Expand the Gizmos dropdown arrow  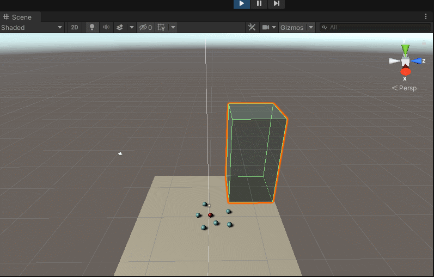pyautogui.click(x=311, y=27)
